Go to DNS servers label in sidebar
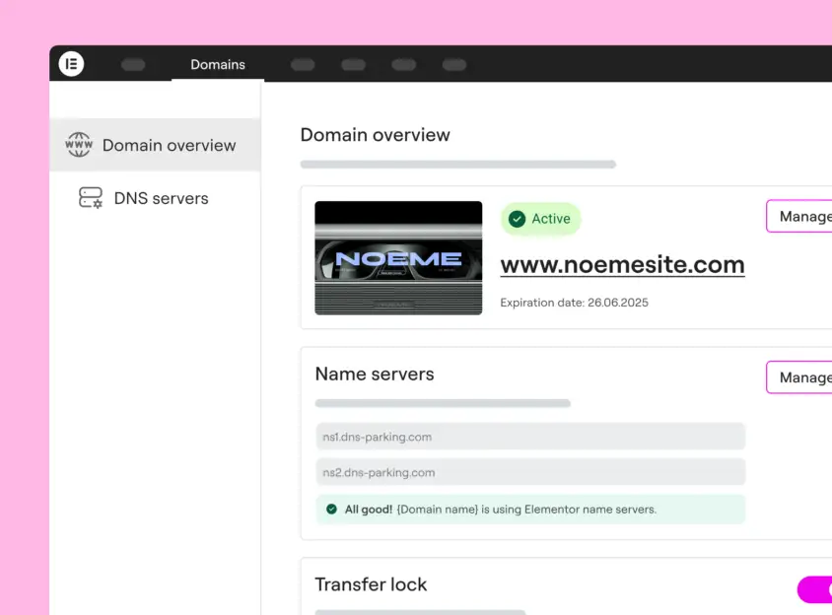832x615 pixels. [x=161, y=198]
